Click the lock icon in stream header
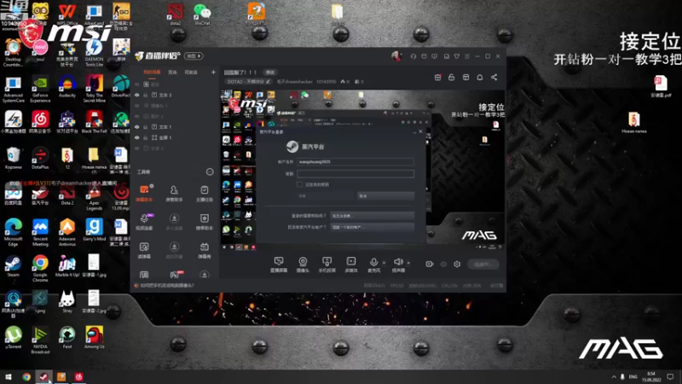Screen dimensions: 682x384 [452, 77]
